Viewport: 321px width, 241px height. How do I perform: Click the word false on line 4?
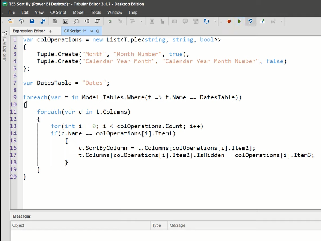[275, 61]
